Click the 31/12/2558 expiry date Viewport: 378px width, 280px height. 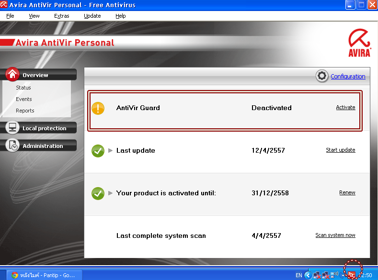(270, 193)
